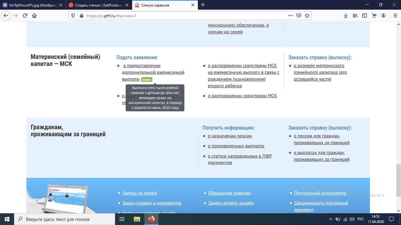Click the Подать заявление: heading
The height and width of the screenshot is (225, 401).
(137, 57)
